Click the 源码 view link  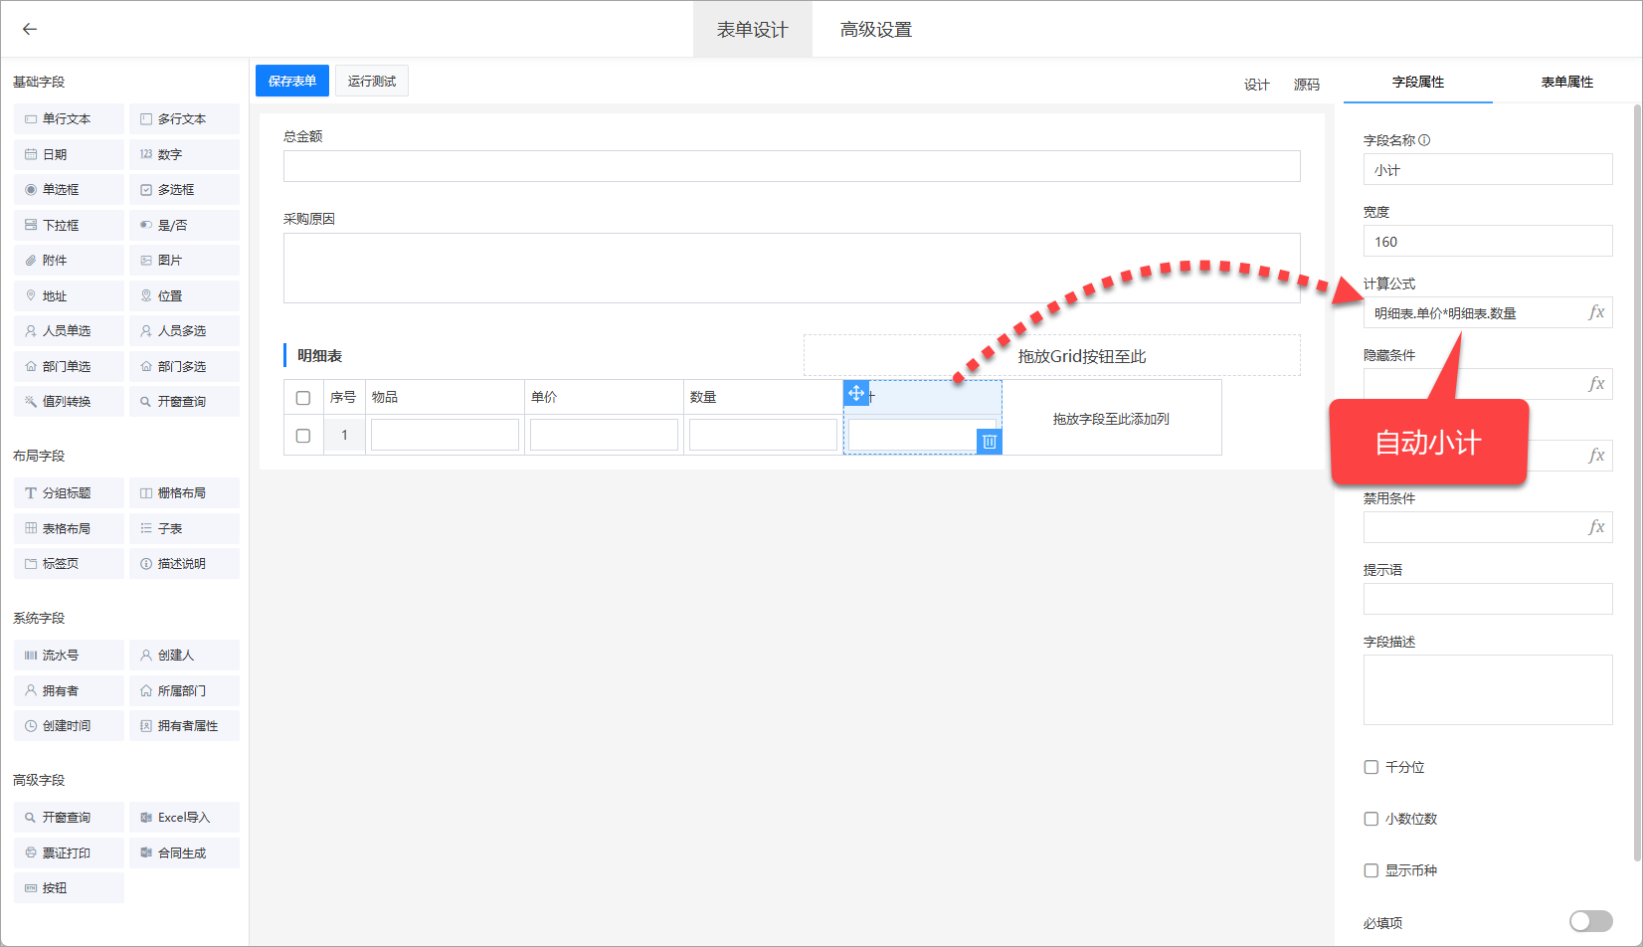pos(1306,85)
